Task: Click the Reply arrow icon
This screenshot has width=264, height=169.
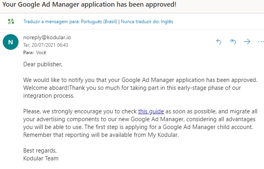Action: tap(219, 42)
